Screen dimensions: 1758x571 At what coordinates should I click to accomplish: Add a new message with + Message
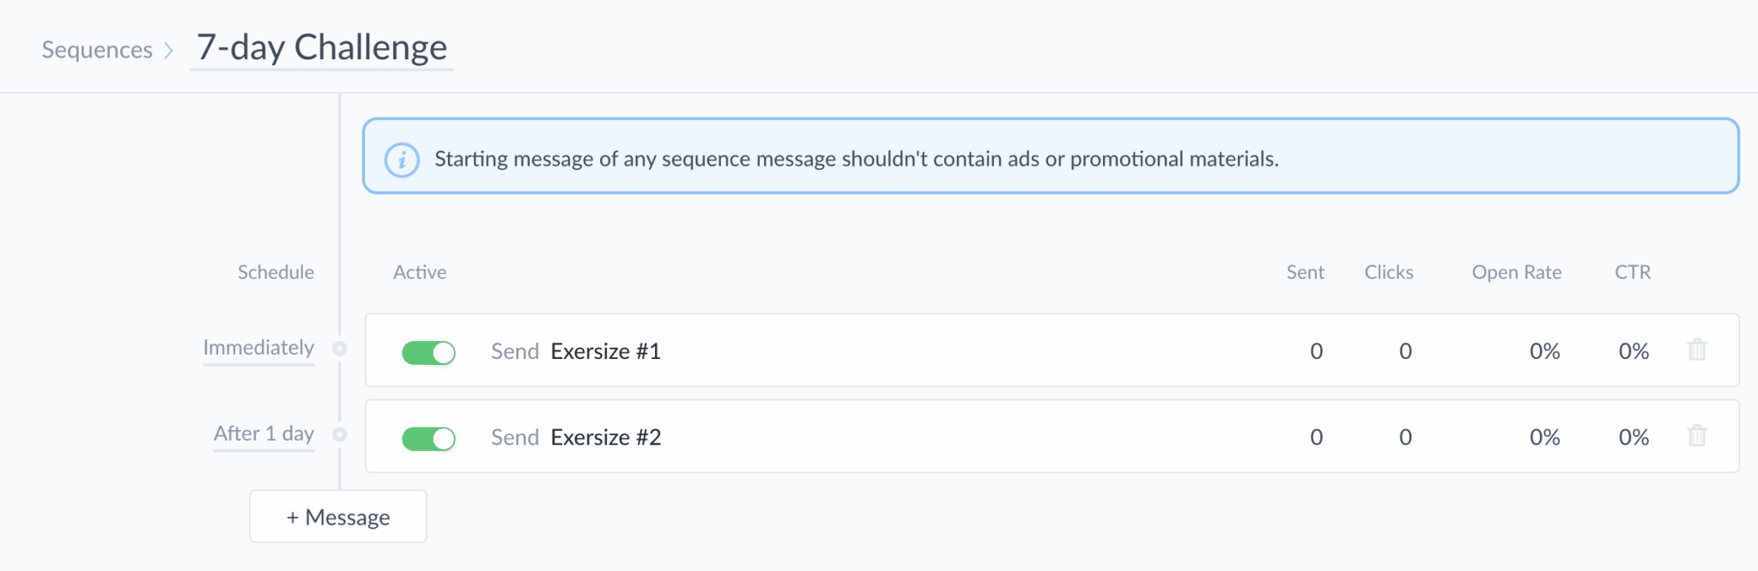[x=338, y=516]
